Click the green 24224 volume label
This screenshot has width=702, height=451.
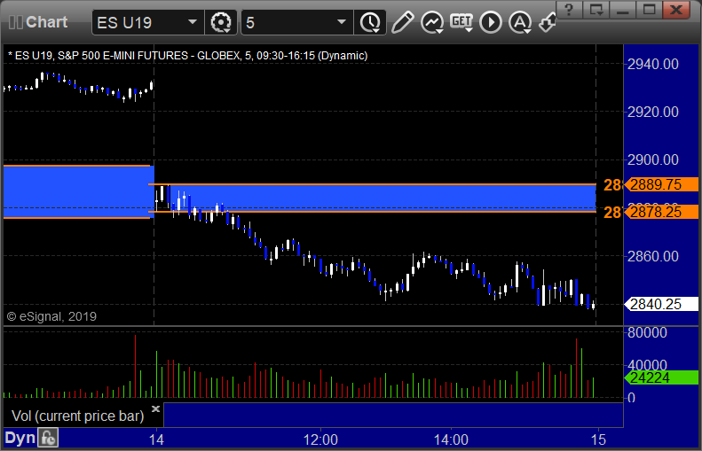[x=661, y=377]
